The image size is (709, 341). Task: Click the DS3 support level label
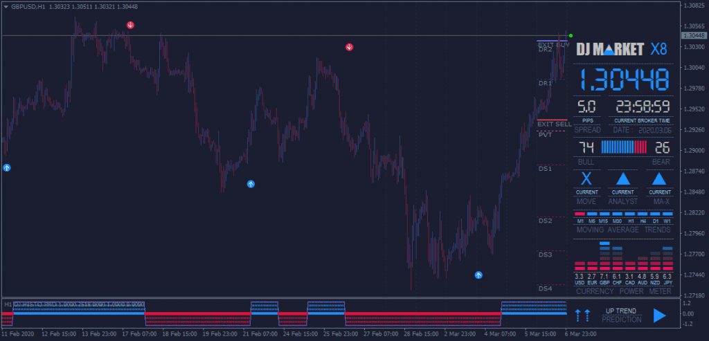pyautogui.click(x=545, y=255)
